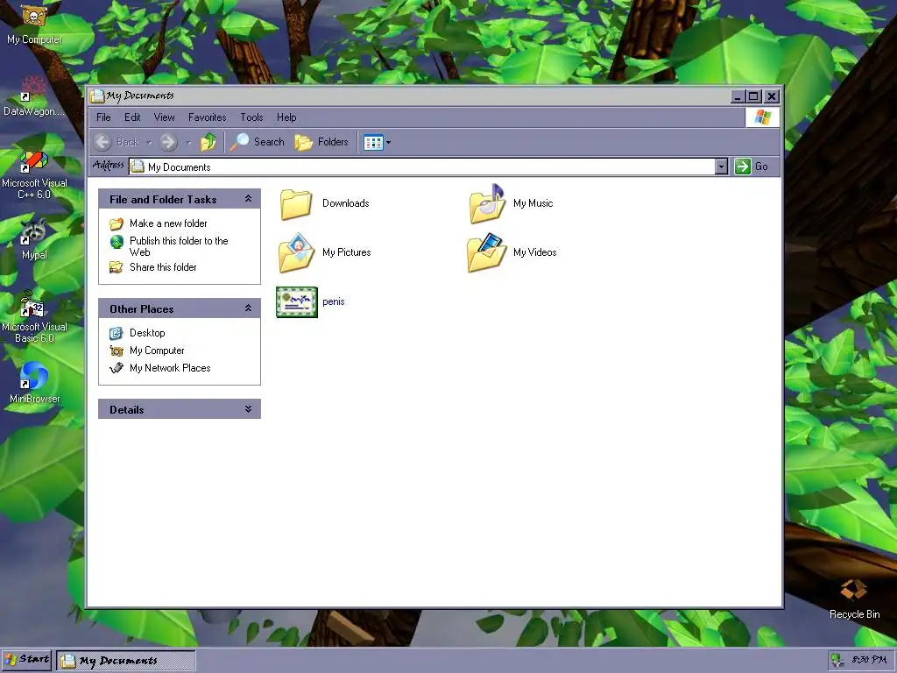Click the taskbar clock
Screen dimensions: 897x673
click(870, 661)
